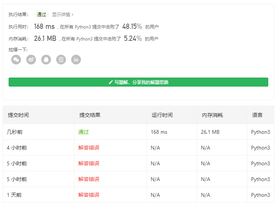Screen dimensions: 278x208
Task: Click the 炫耀一下 label
Action: pos(18,49)
